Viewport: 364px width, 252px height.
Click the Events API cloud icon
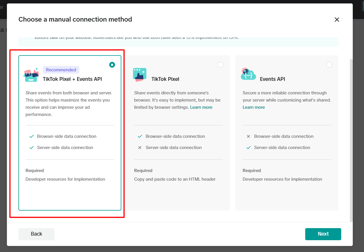coord(248,74)
